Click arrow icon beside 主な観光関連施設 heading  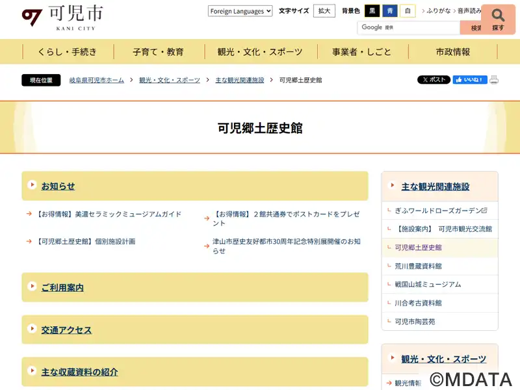392,186
